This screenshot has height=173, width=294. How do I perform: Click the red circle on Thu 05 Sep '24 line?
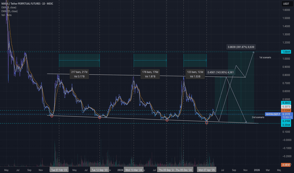[x=167, y=120]
